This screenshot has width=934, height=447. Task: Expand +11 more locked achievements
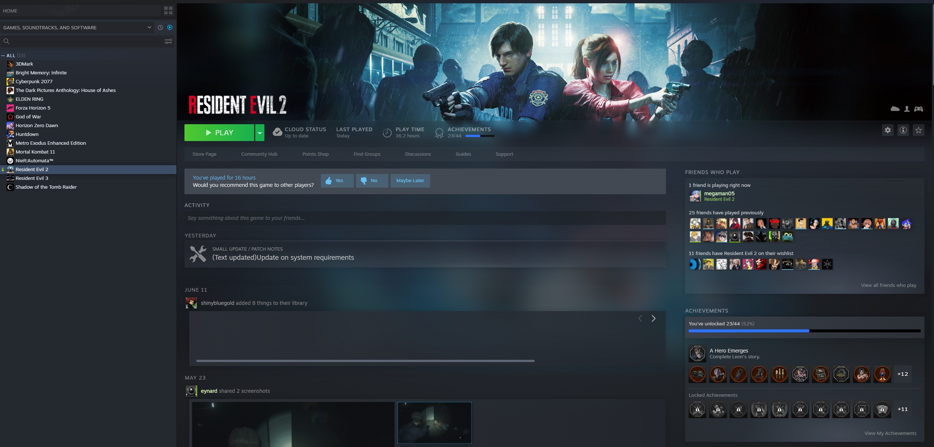[x=902, y=409]
